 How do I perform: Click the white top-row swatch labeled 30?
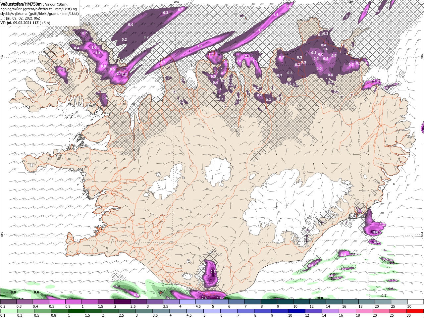416,302
